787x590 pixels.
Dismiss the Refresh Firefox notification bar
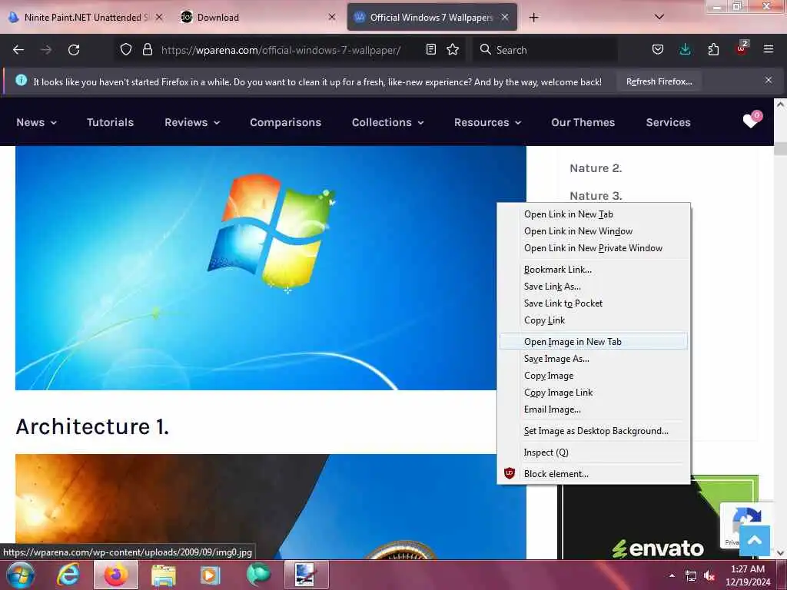click(x=769, y=80)
